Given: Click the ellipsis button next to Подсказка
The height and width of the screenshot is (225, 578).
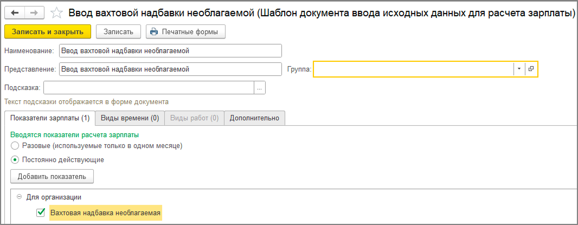Looking at the screenshot, I should click(x=260, y=88).
